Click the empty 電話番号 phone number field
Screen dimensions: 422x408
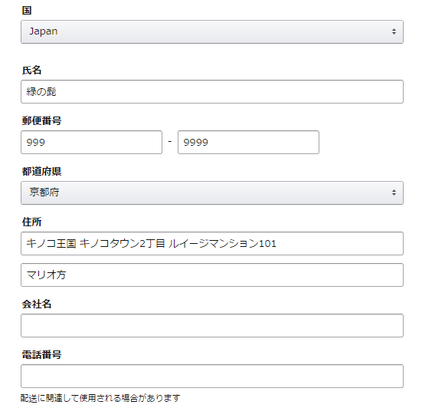point(212,377)
